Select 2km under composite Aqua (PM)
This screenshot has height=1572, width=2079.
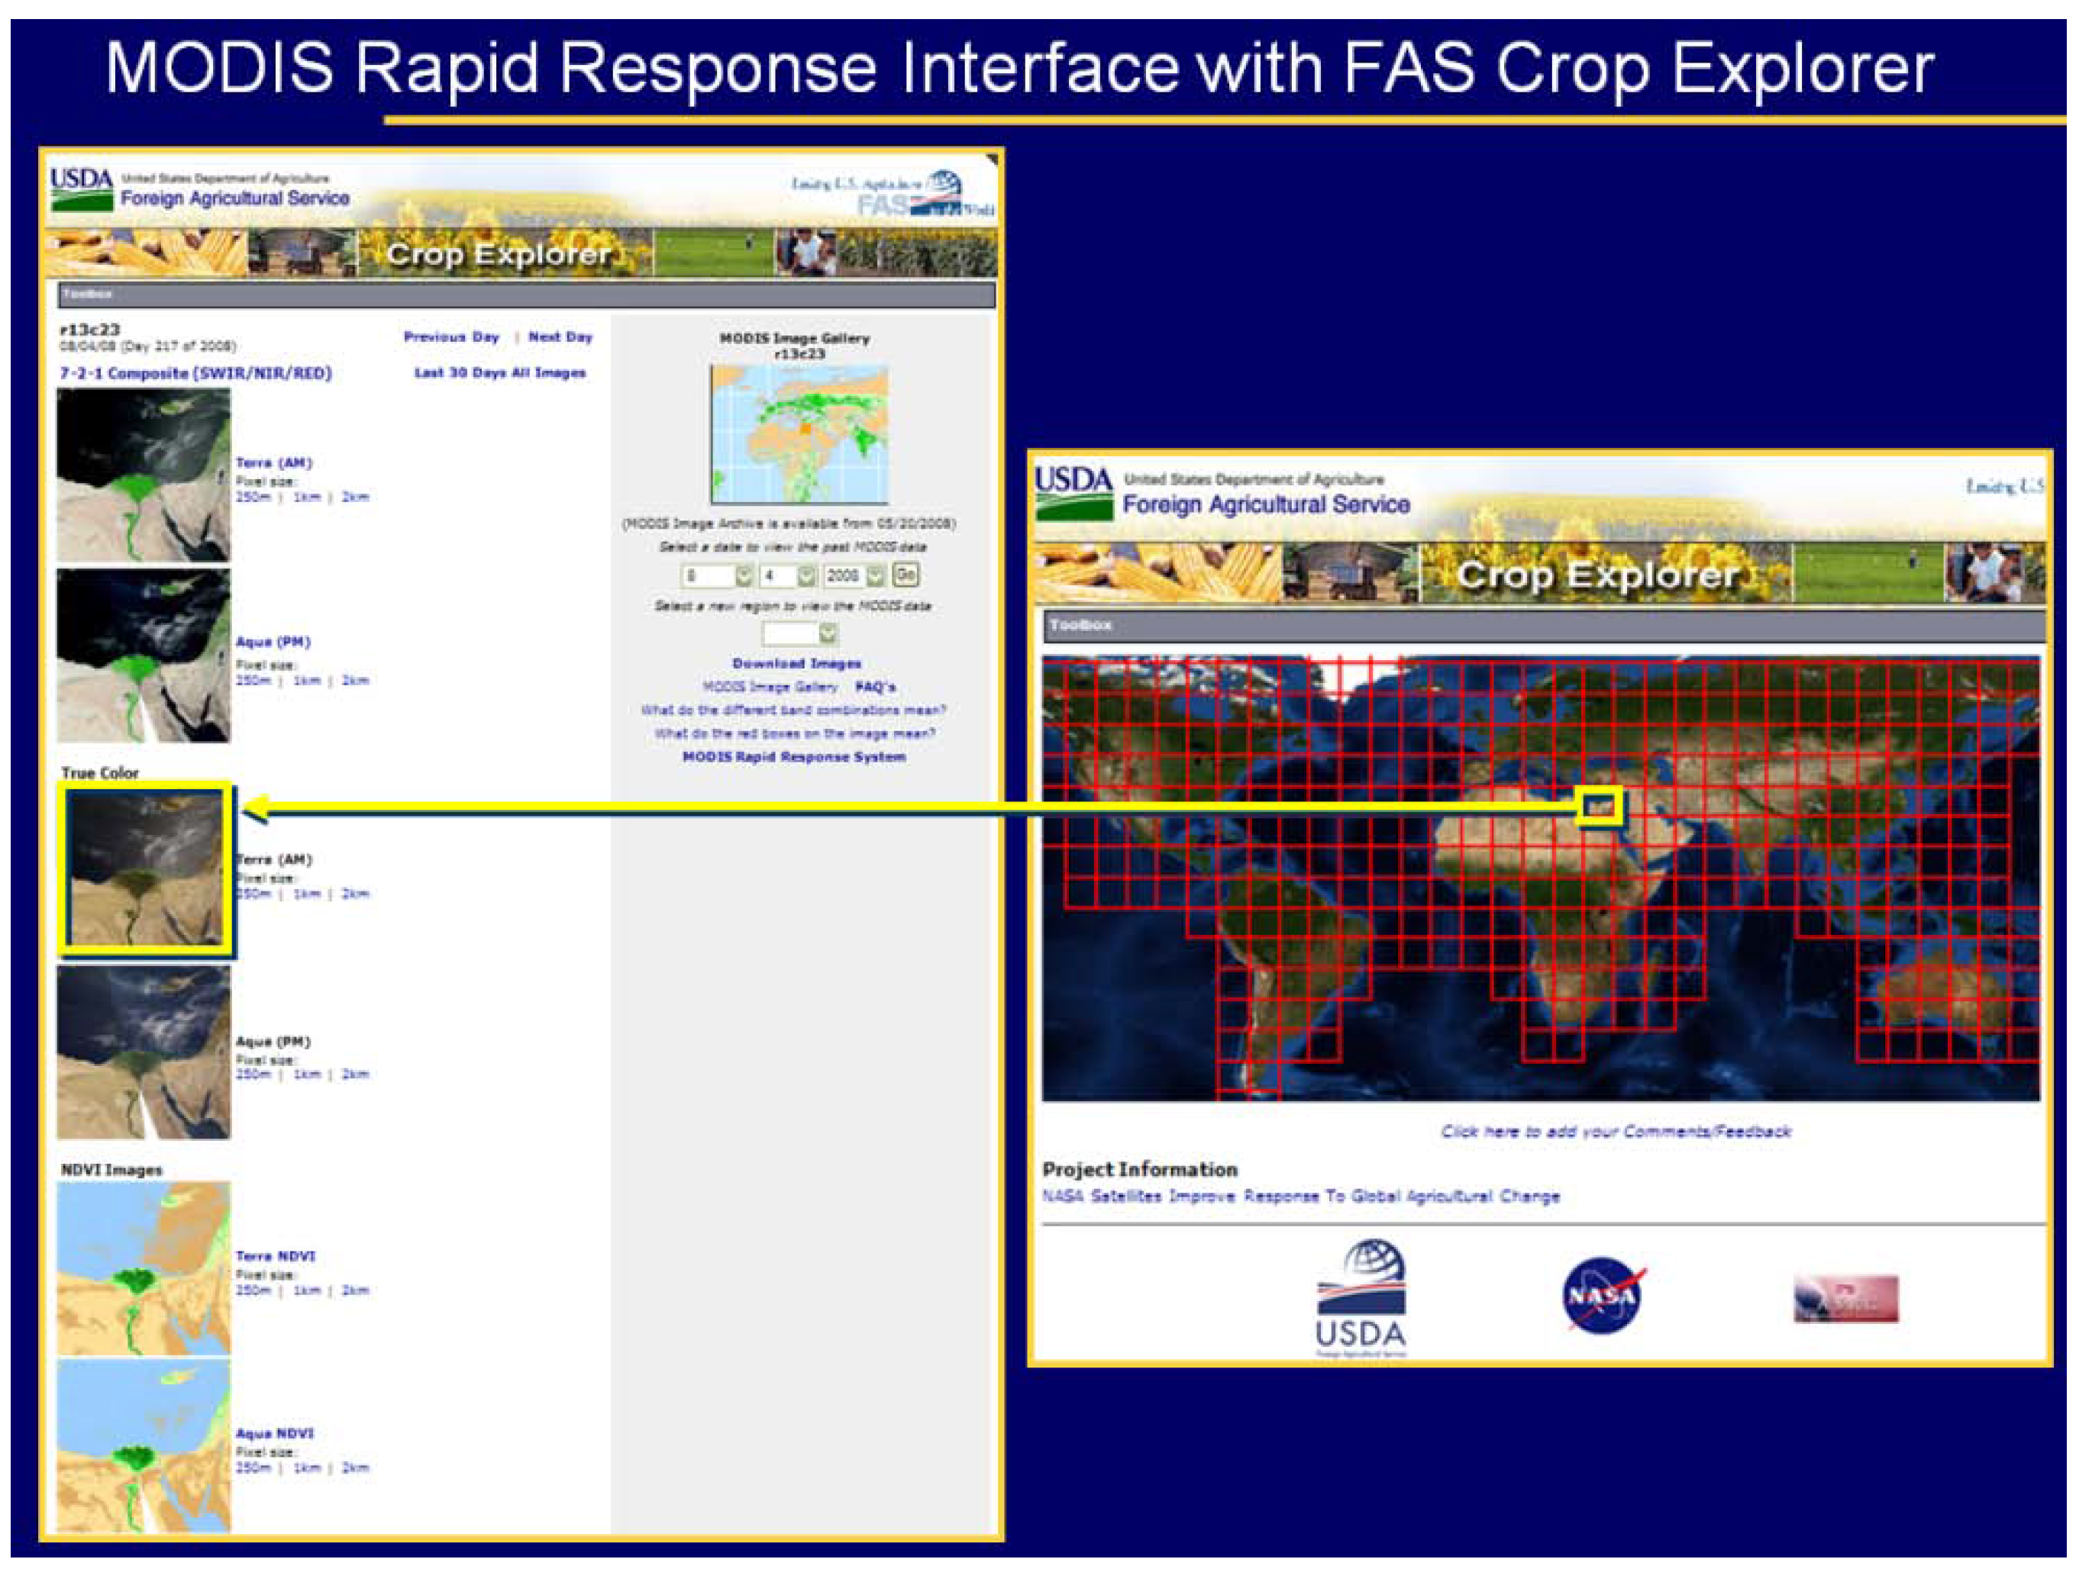coord(355,680)
